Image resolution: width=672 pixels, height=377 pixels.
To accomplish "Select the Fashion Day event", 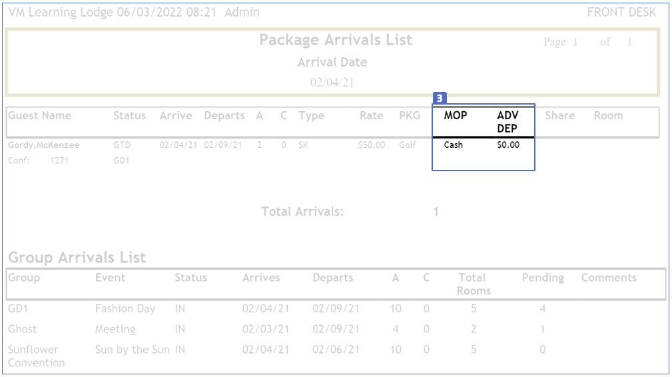I will (125, 308).
